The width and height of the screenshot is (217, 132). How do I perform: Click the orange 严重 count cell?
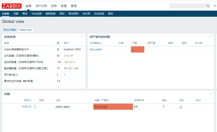tap(138, 49)
